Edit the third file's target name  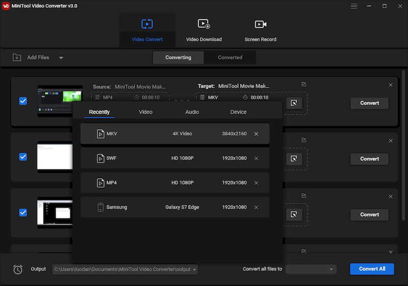click(303, 196)
